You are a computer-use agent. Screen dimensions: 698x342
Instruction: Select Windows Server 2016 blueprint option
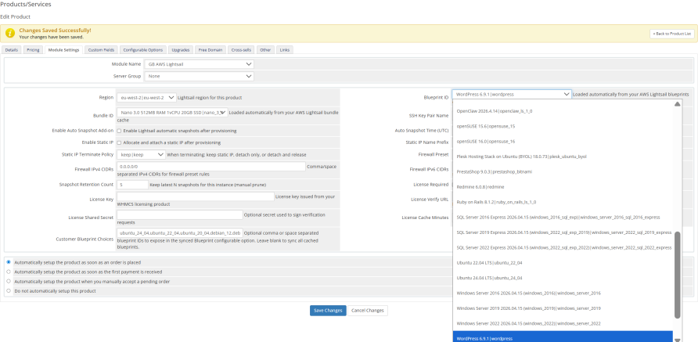(x=563, y=293)
